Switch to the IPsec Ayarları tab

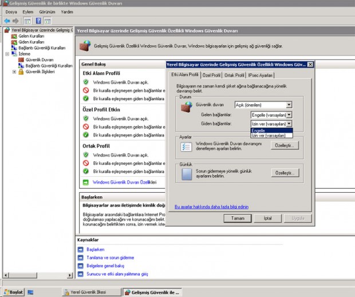pyautogui.click(x=260, y=76)
